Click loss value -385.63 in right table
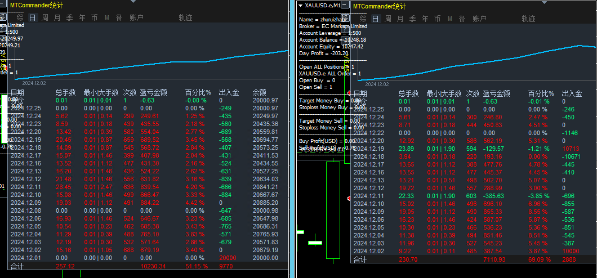 (493, 196)
